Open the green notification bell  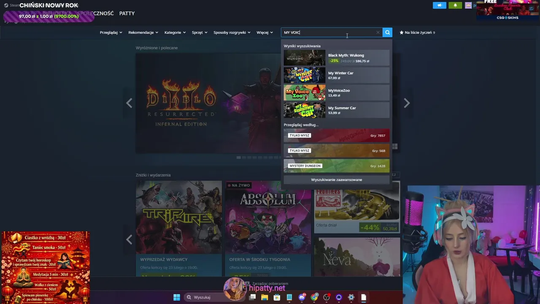pyautogui.click(x=455, y=5)
